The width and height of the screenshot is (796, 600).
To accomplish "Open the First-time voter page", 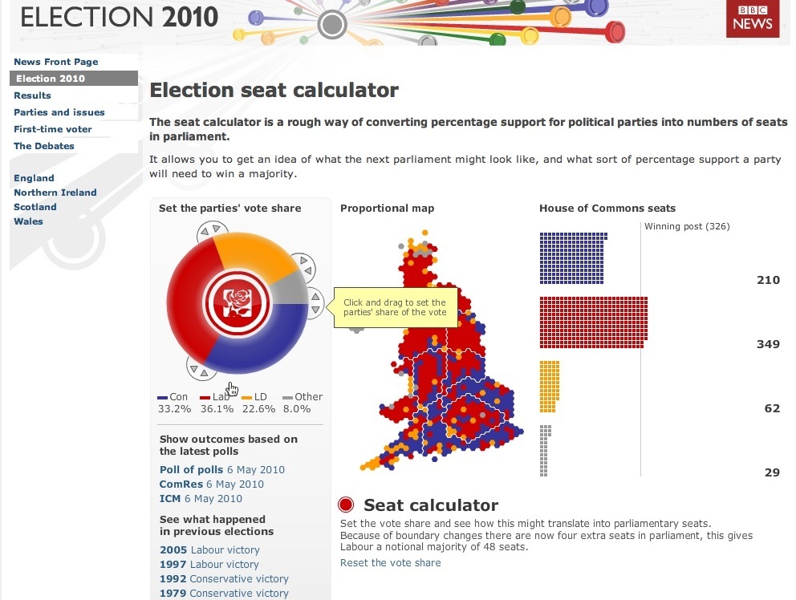I will tap(53, 128).
